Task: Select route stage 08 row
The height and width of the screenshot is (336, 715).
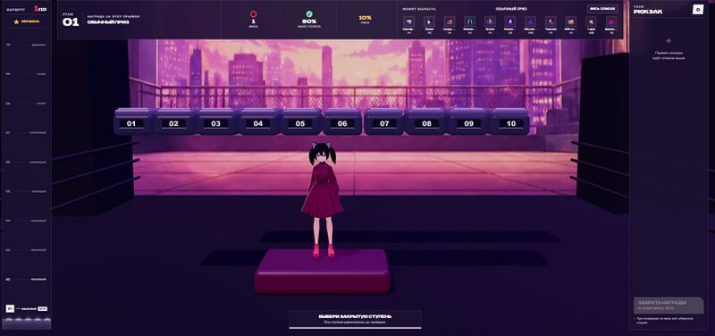Action: pyautogui.click(x=26, y=104)
